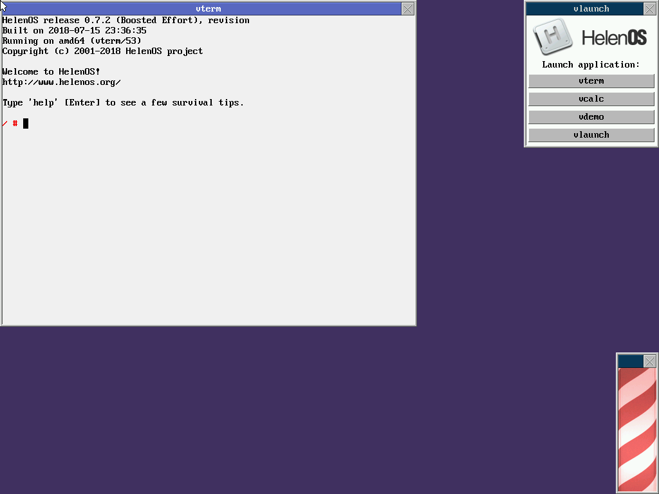Click the 'Type help [Enter]' survival tips line
The width and height of the screenshot is (659, 494).
click(123, 102)
